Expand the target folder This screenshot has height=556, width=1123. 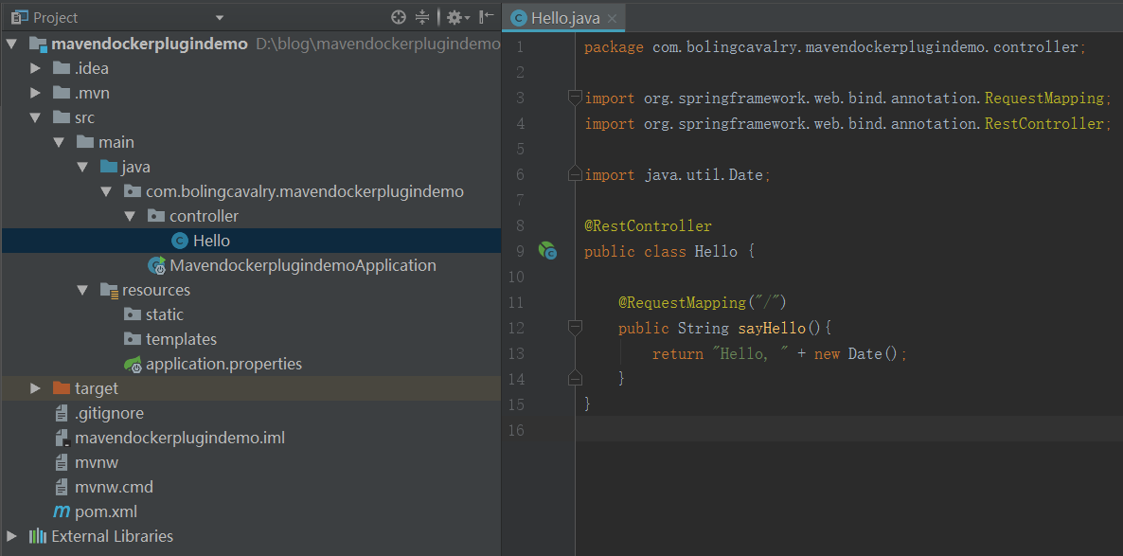34,388
